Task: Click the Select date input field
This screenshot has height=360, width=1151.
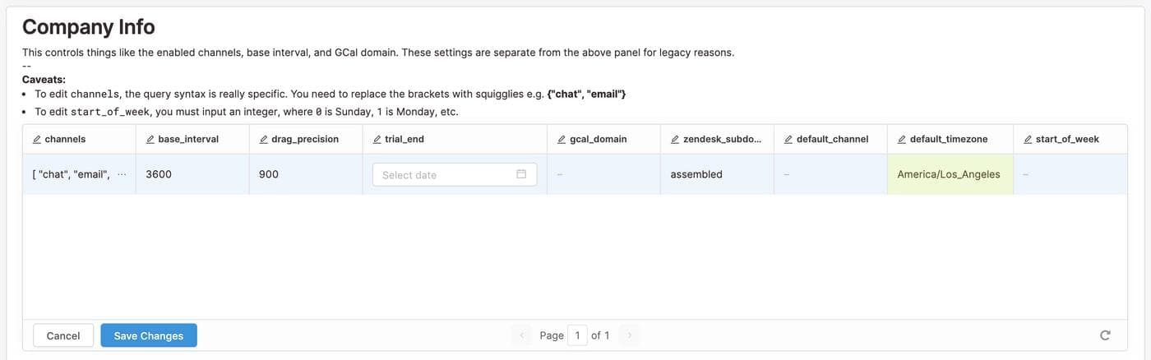Action: click(x=444, y=174)
